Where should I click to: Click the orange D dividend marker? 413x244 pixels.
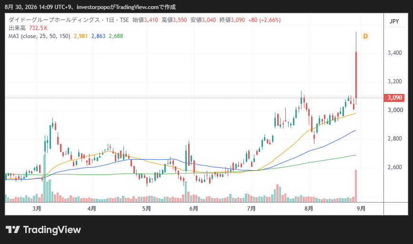tap(365, 36)
